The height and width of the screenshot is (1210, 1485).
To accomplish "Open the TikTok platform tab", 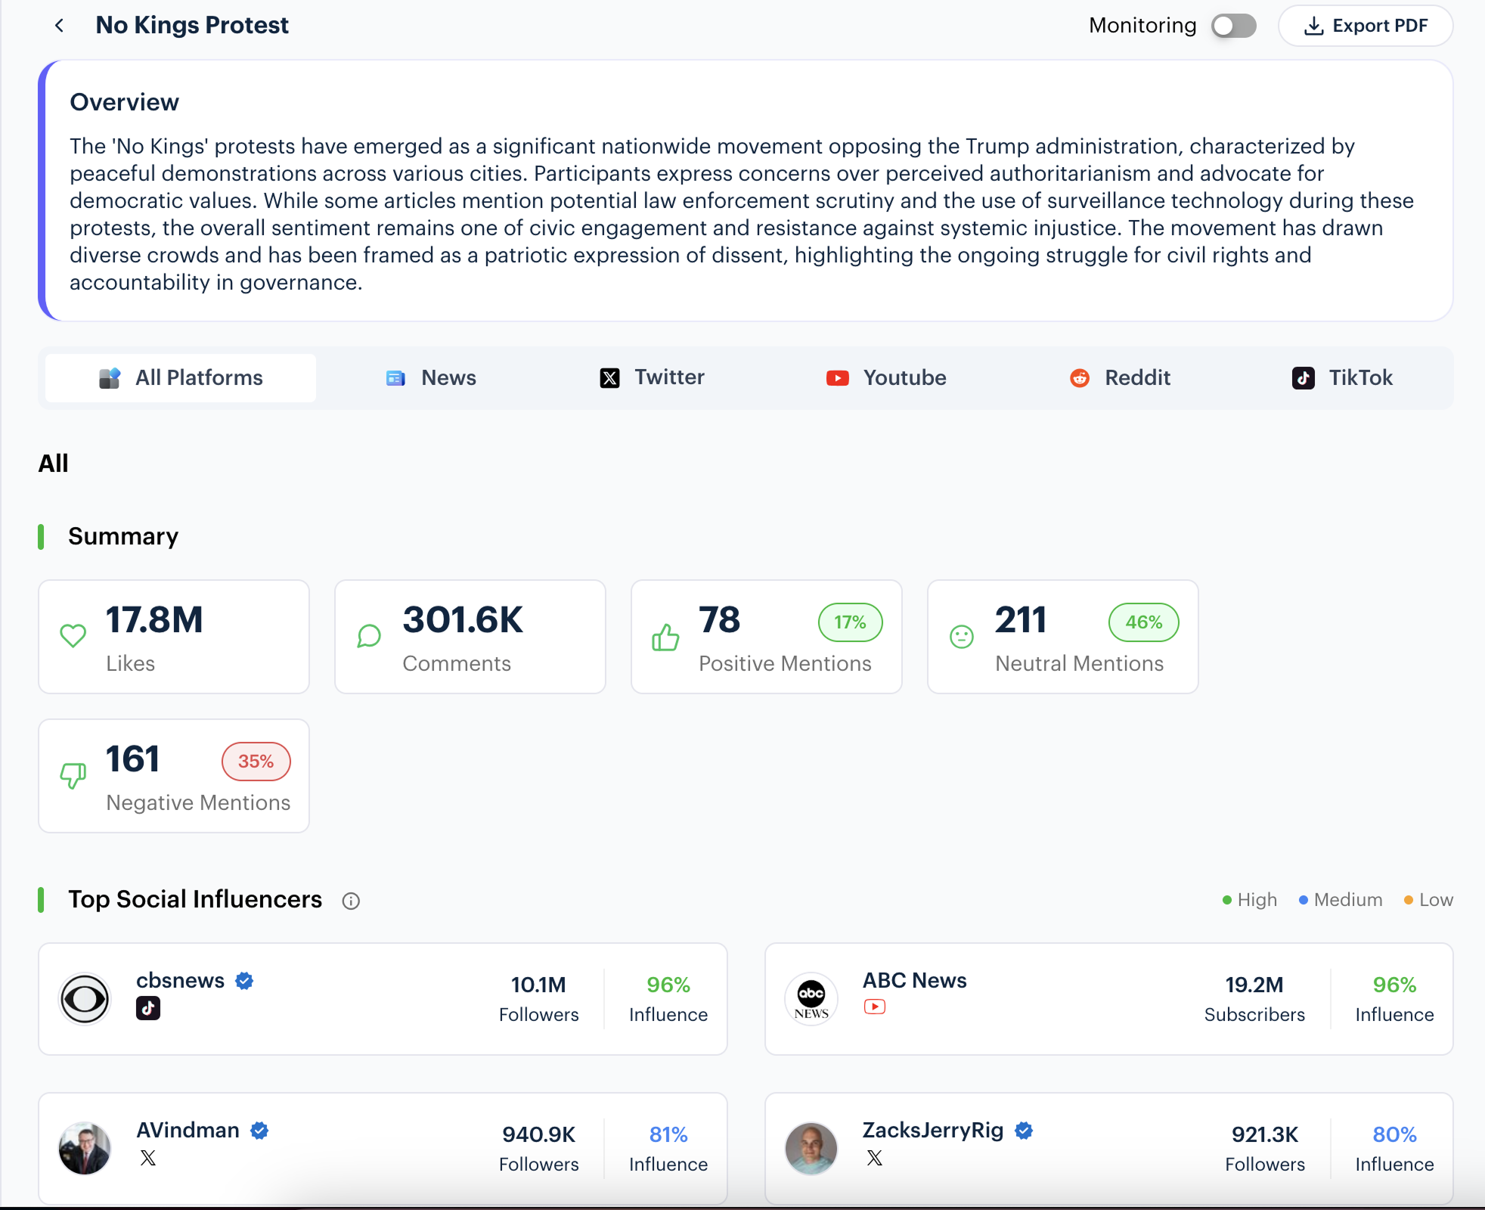I will pos(1342,377).
